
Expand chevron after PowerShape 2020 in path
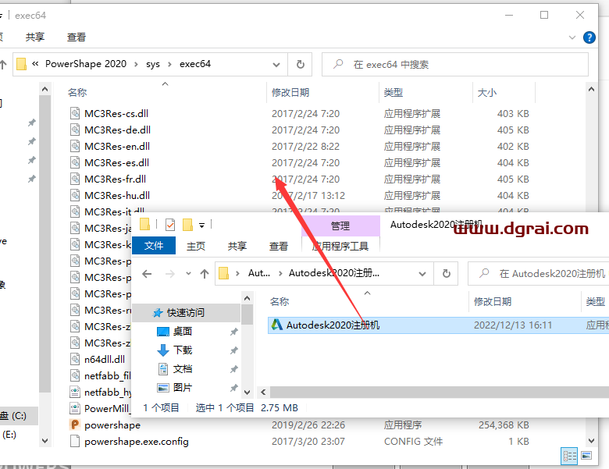pyautogui.click(x=136, y=64)
